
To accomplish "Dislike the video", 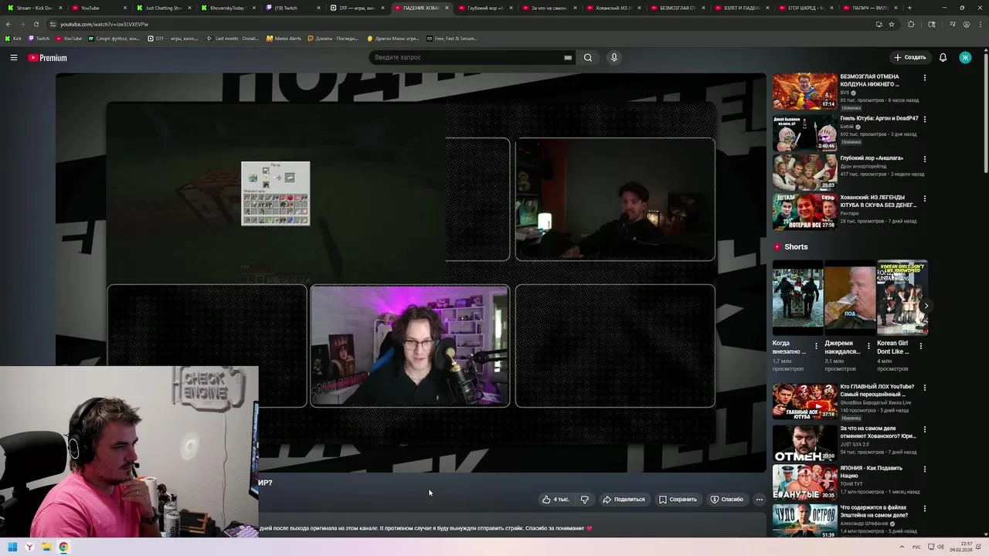I will pos(585,500).
